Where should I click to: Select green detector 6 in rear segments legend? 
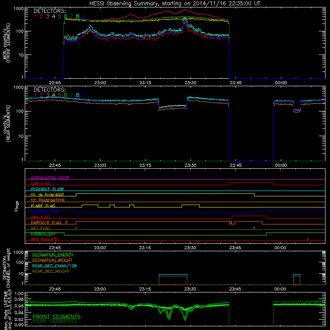coord(66,95)
